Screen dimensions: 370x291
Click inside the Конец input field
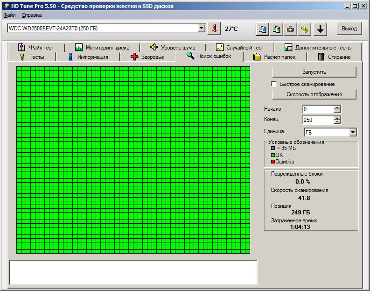pyautogui.click(x=318, y=120)
